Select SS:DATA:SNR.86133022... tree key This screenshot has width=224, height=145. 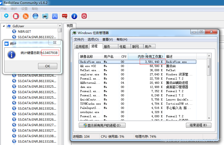(37, 37)
